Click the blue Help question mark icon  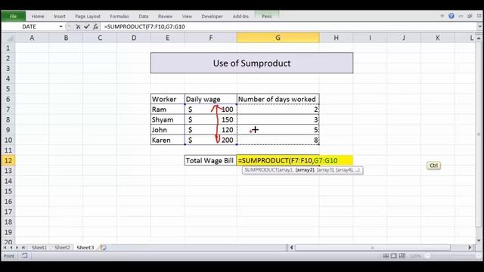coord(451,16)
